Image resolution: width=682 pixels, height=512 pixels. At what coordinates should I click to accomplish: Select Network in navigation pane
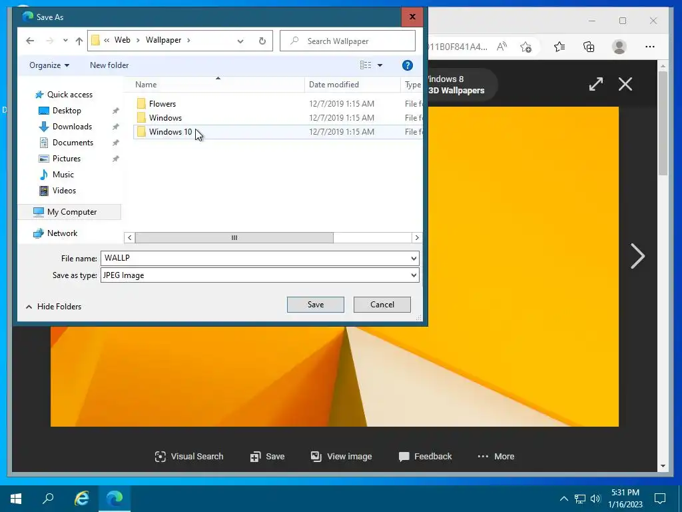[x=62, y=233]
